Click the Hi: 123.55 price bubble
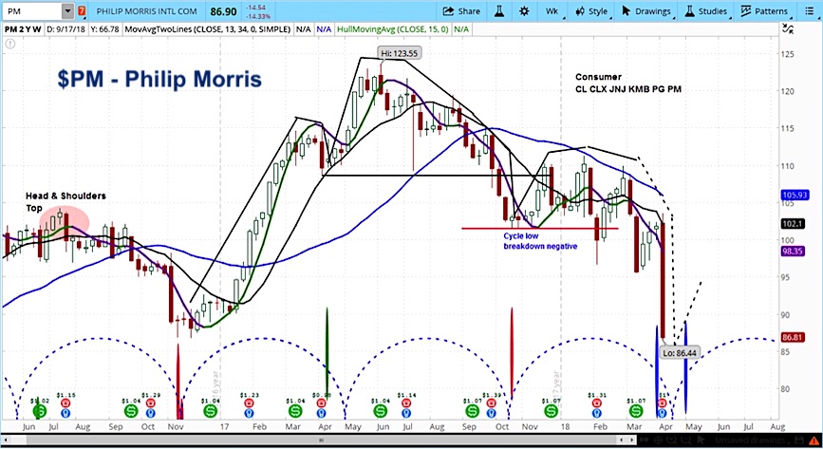823x449 pixels. 400,53
